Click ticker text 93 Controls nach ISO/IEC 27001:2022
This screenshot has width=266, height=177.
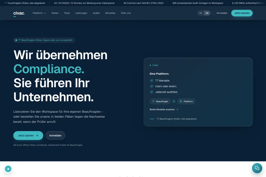click(144, 3)
